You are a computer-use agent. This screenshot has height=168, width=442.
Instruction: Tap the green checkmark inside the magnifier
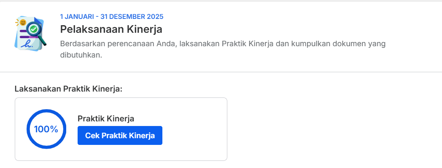pos(34,29)
